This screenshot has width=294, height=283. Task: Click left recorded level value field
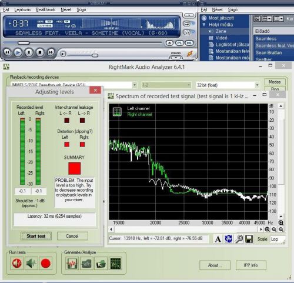(x=22, y=191)
